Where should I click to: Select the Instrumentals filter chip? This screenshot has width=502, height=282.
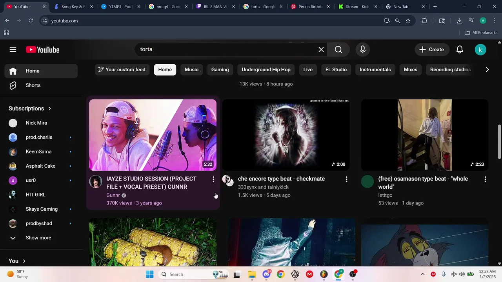[375, 70]
